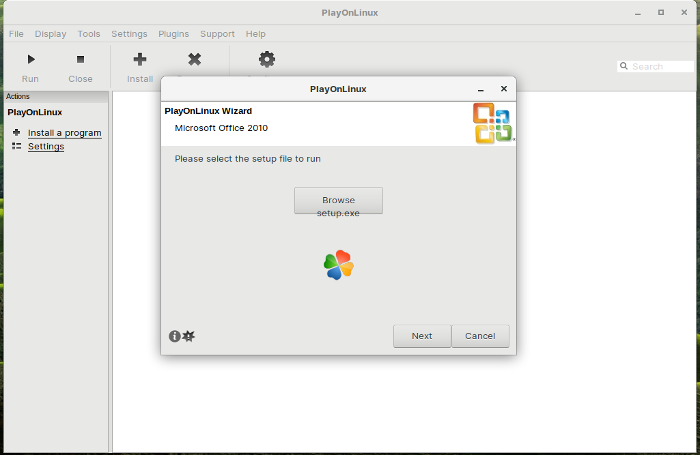Click the 'Microsoft Office 2010' wizard subtitle
Viewport: 700px width, 455px height.
point(221,128)
